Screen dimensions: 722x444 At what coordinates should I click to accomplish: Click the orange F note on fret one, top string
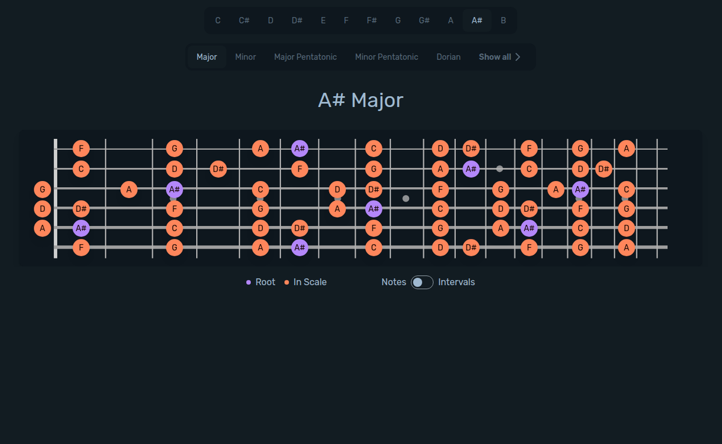coord(81,148)
